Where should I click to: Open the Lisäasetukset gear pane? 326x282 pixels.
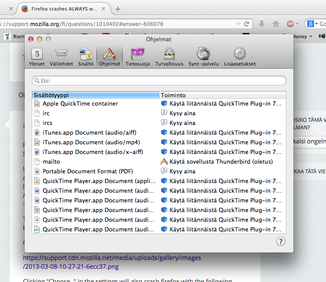pyautogui.click(x=240, y=57)
